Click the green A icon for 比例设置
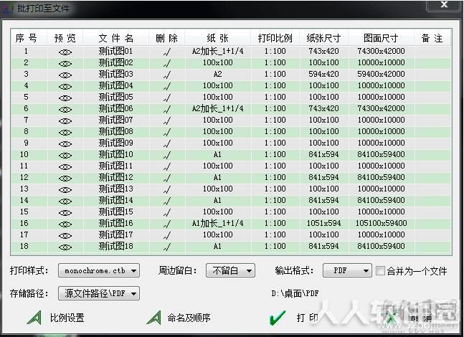The height and width of the screenshot is (337, 464). [x=34, y=318]
